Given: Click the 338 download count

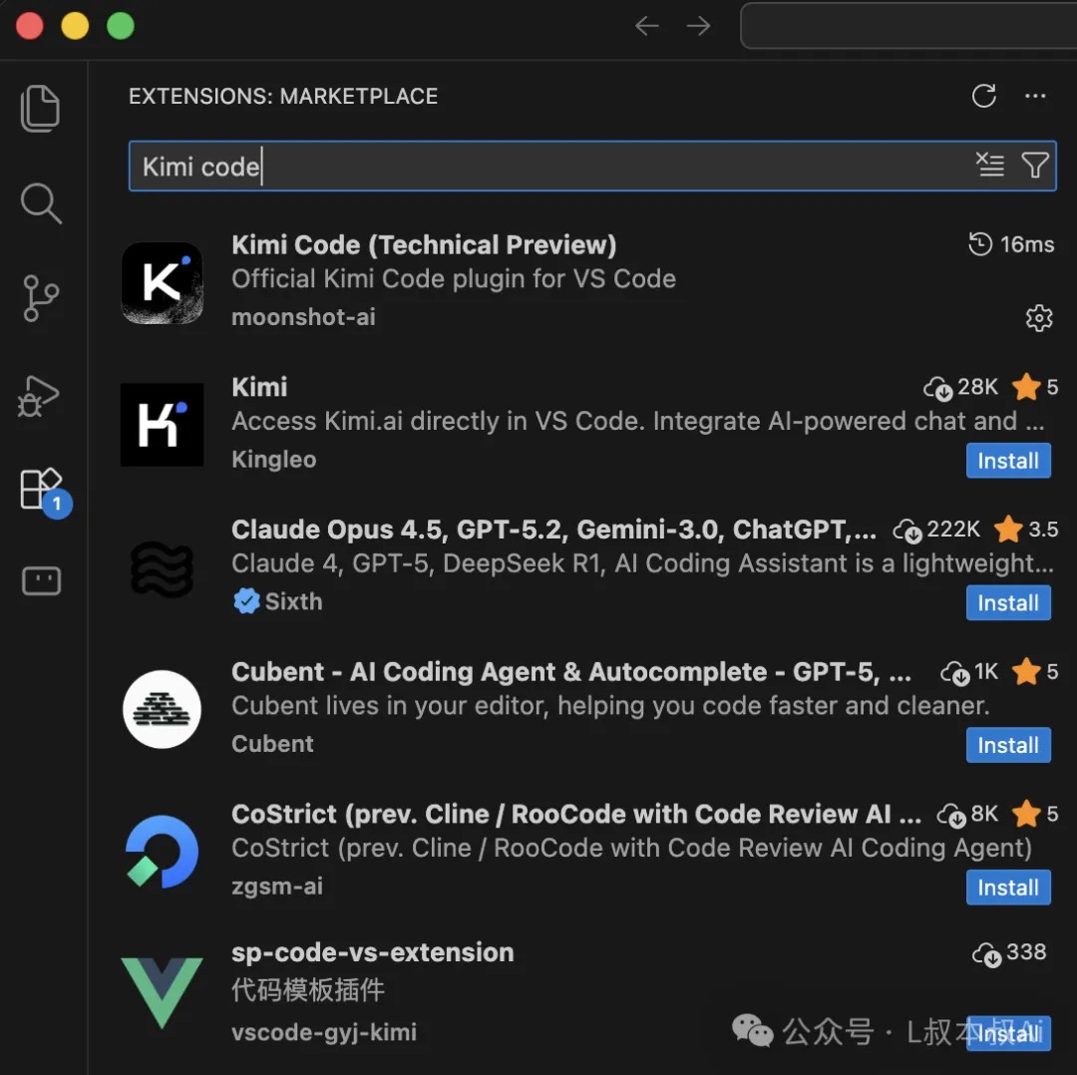Looking at the screenshot, I should click(1009, 952).
